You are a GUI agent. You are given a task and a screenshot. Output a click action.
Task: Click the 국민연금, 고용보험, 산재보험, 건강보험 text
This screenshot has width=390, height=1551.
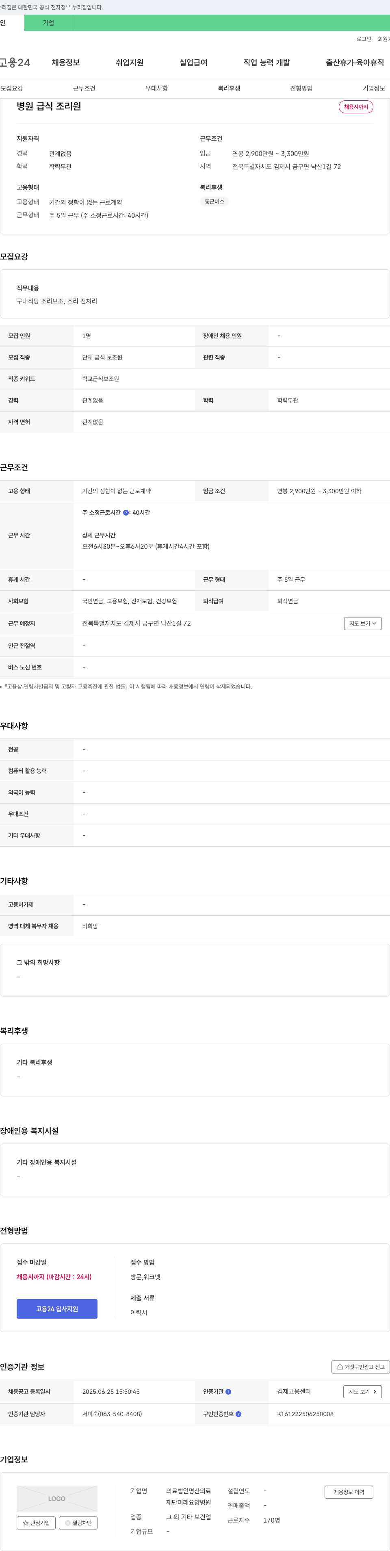[x=130, y=601]
